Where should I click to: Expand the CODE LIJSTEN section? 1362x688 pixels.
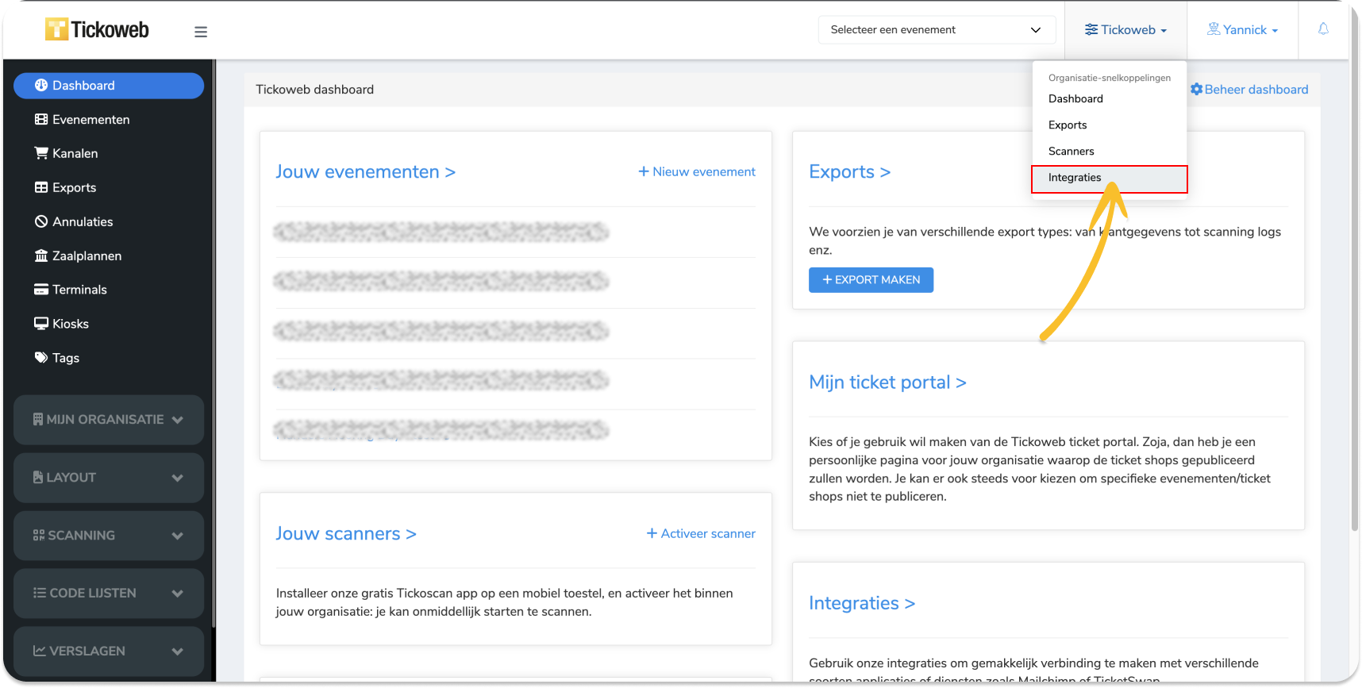(109, 594)
